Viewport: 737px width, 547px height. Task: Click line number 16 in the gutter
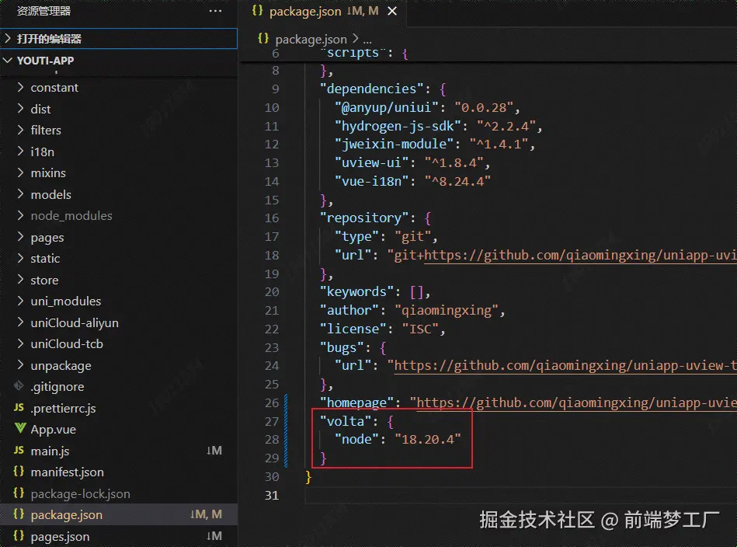[272, 218]
